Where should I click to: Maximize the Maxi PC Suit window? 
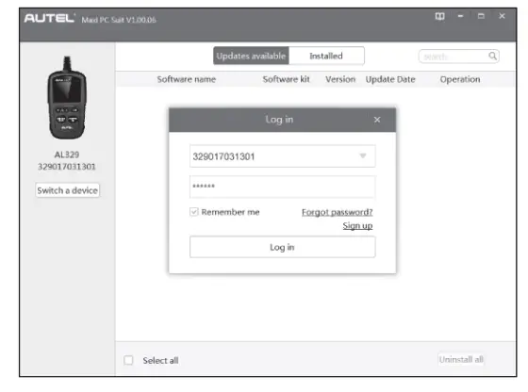tap(481, 16)
